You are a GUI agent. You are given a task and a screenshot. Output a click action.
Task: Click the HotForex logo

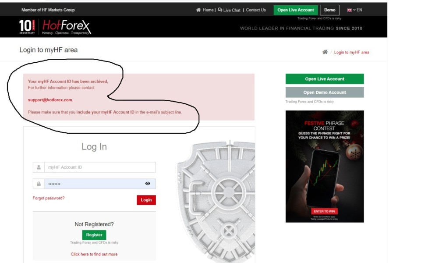click(x=67, y=27)
